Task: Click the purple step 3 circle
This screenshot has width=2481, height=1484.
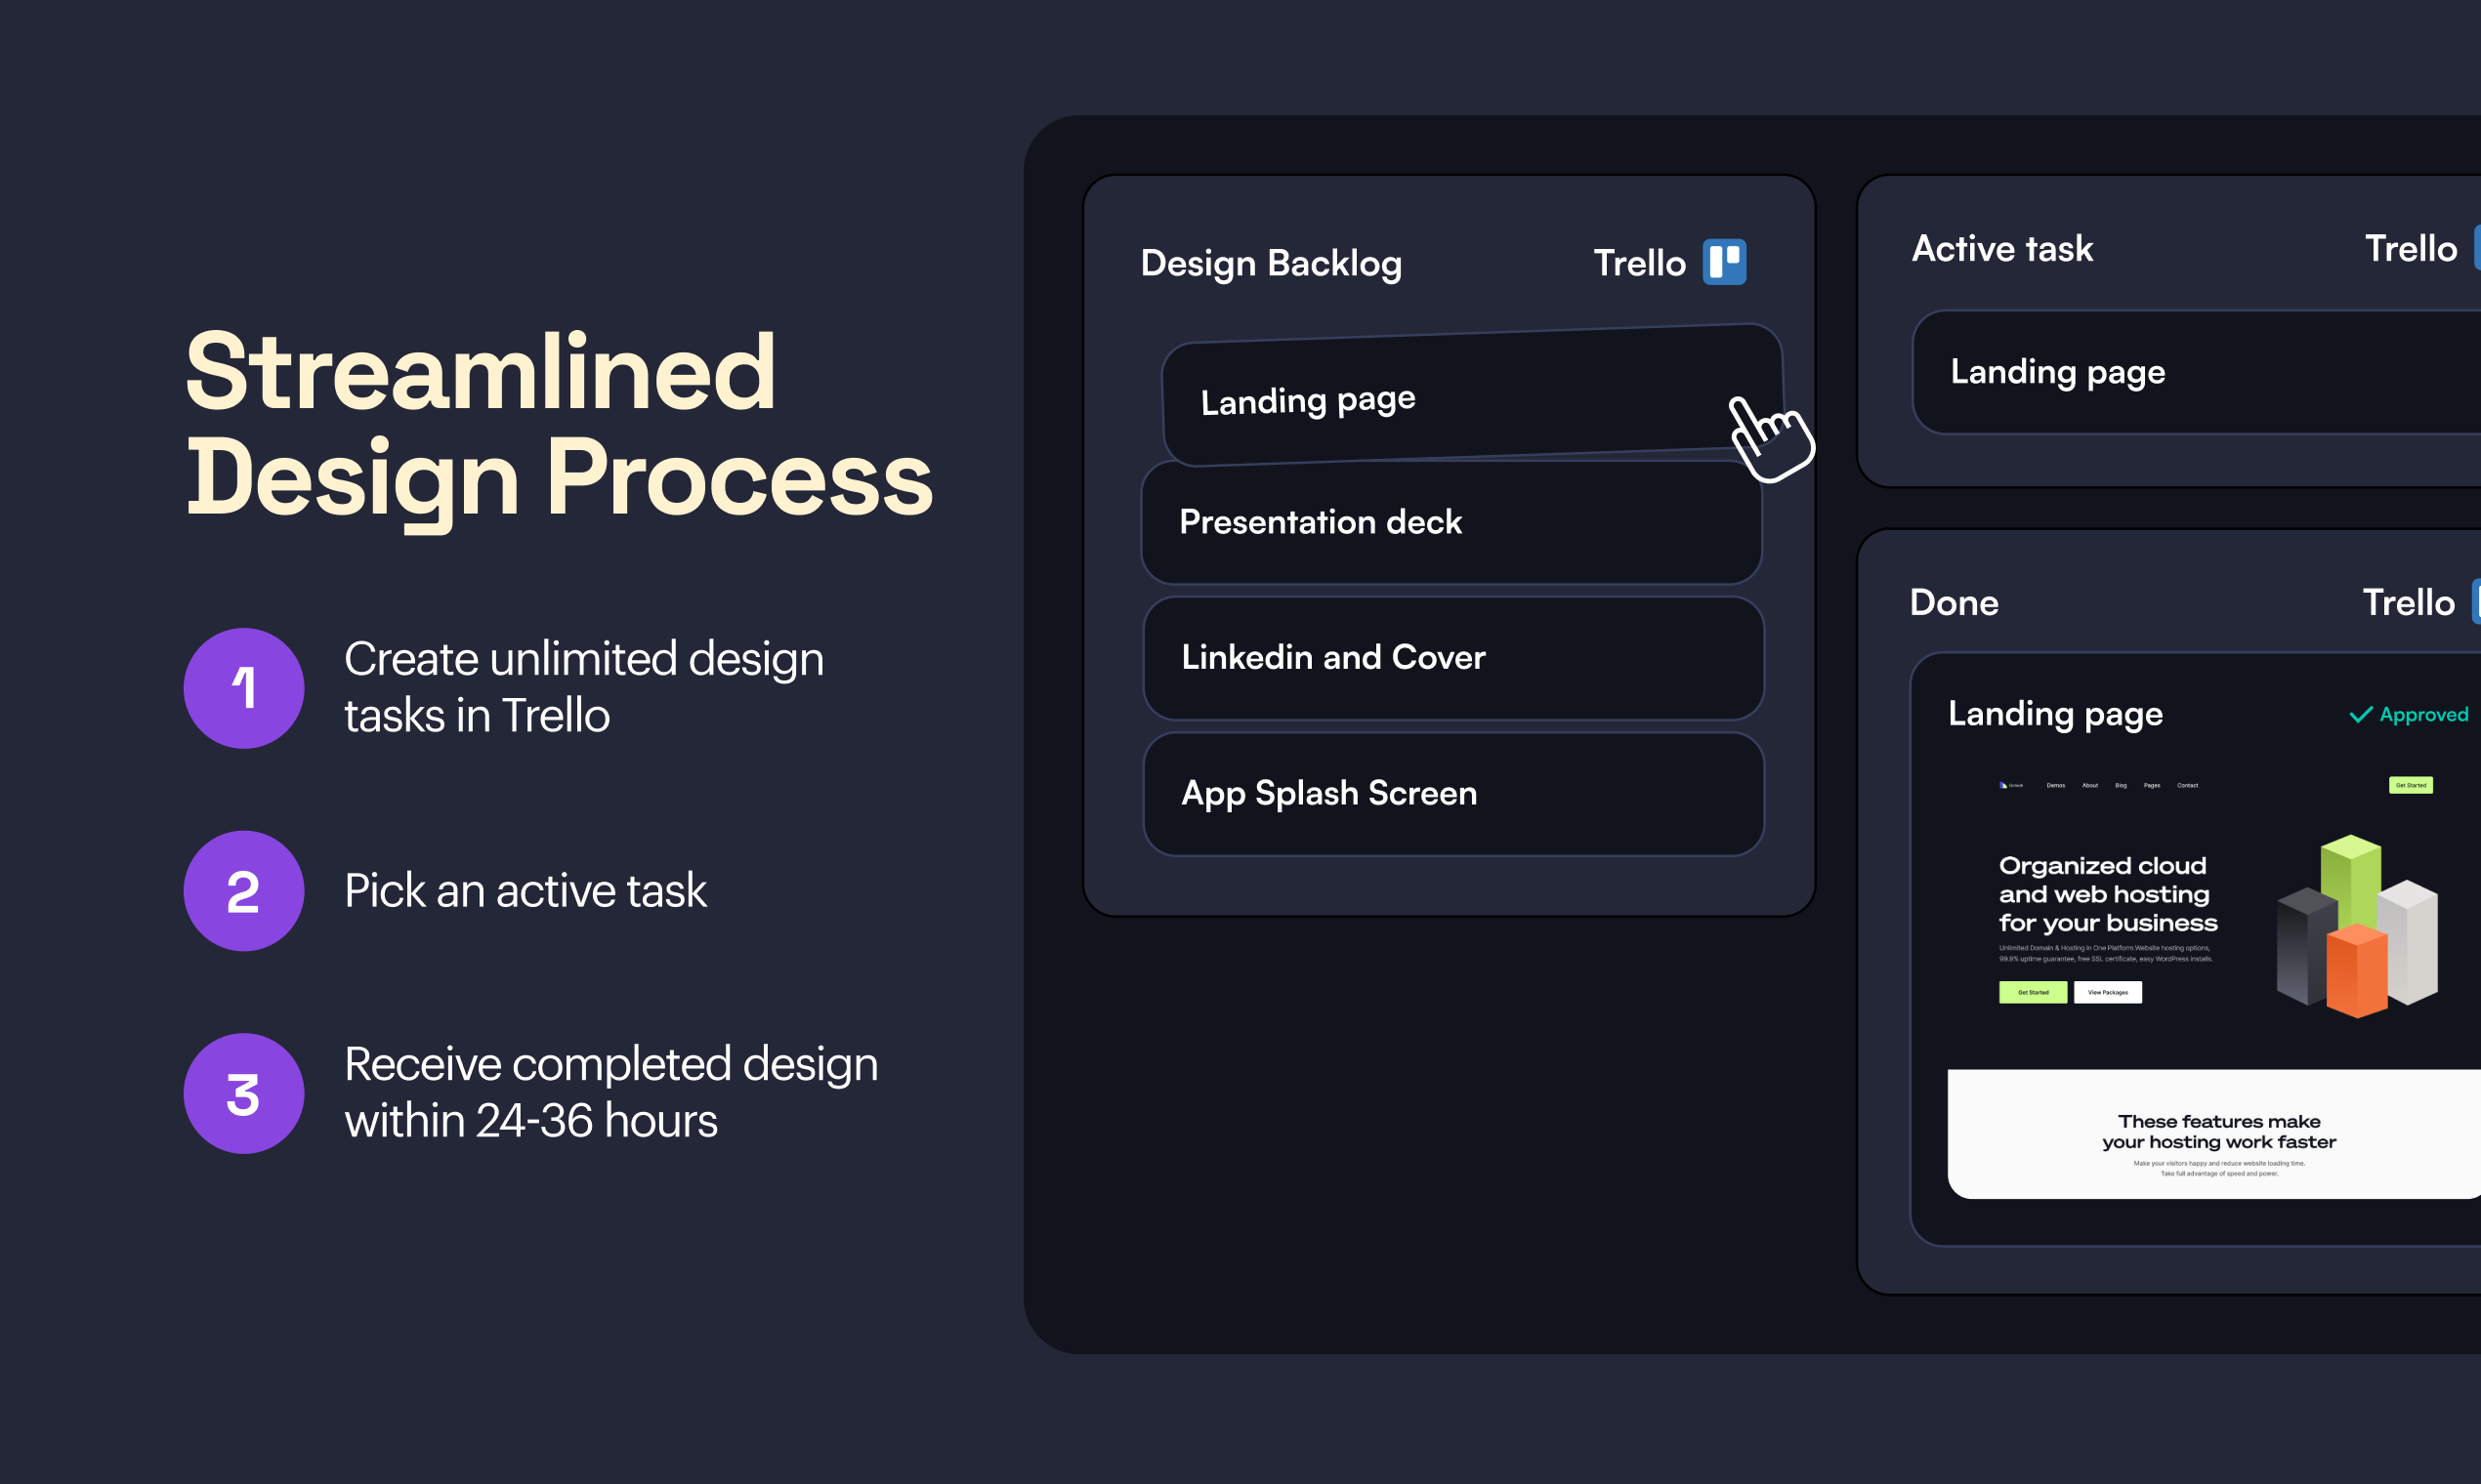Action: pyautogui.click(x=243, y=1093)
